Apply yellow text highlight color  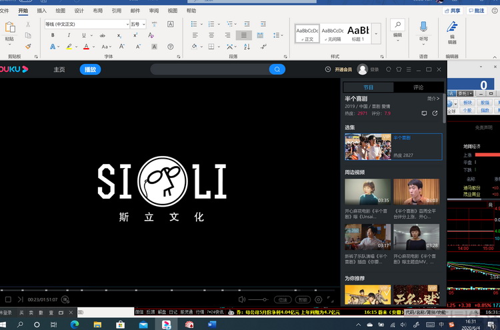point(69,47)
